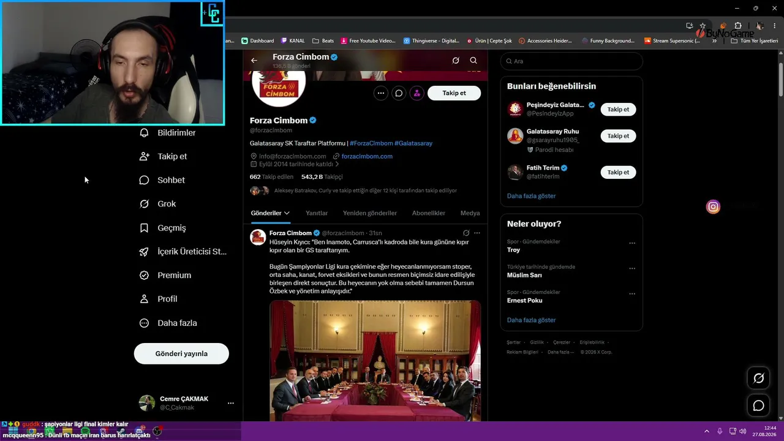Show more trends under Neler oluyor?
Screen dimensions: 784x441
pyautogui.click(x=531, y=320)
